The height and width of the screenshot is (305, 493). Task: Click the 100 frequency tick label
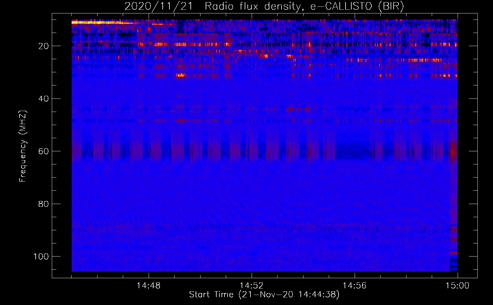point(41,257)
